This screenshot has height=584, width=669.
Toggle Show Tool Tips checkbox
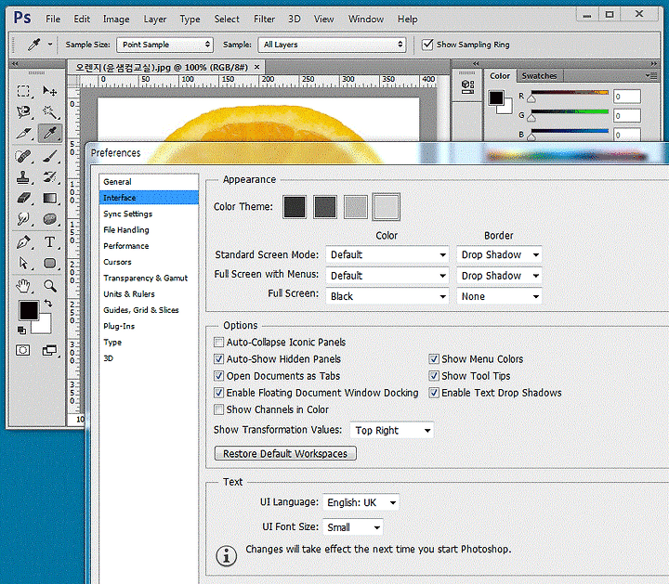click(434, 375)
